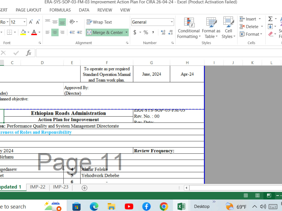Align text left in the cell
The width and height of the screenshot is (282, 211).
(48, 32)
